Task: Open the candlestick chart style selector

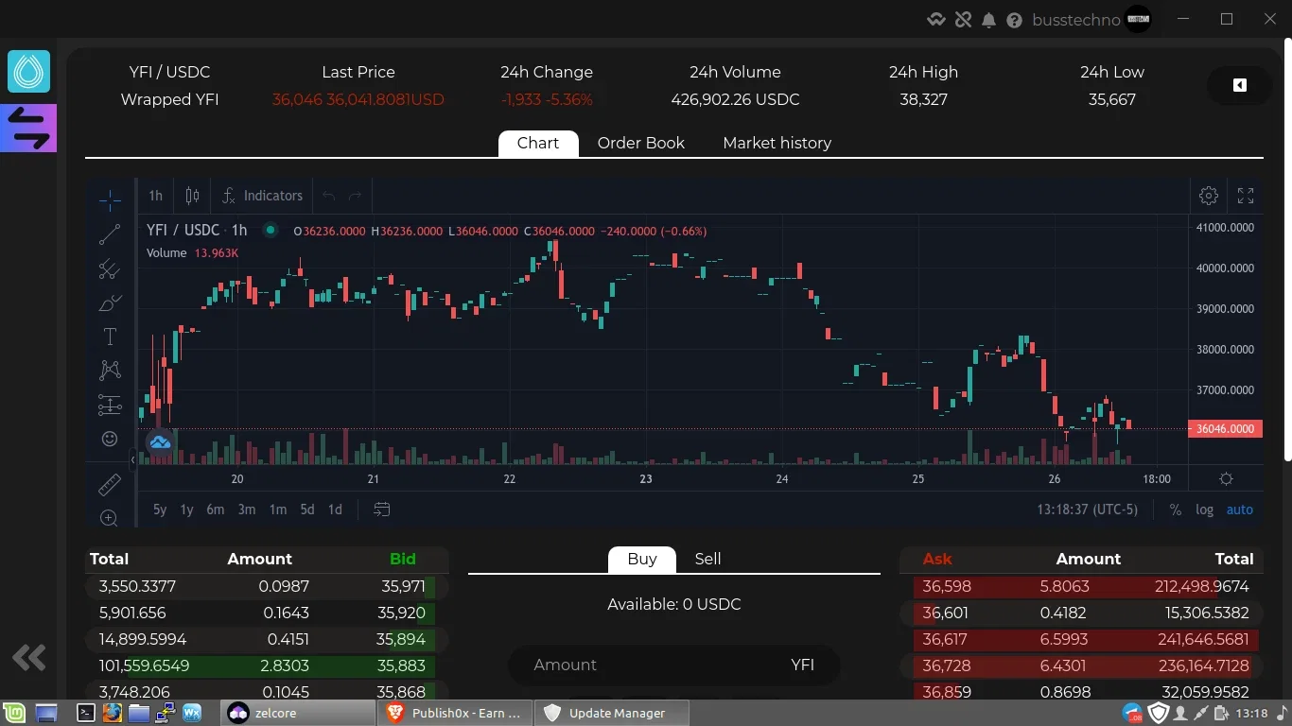Action: click(192, 196)
